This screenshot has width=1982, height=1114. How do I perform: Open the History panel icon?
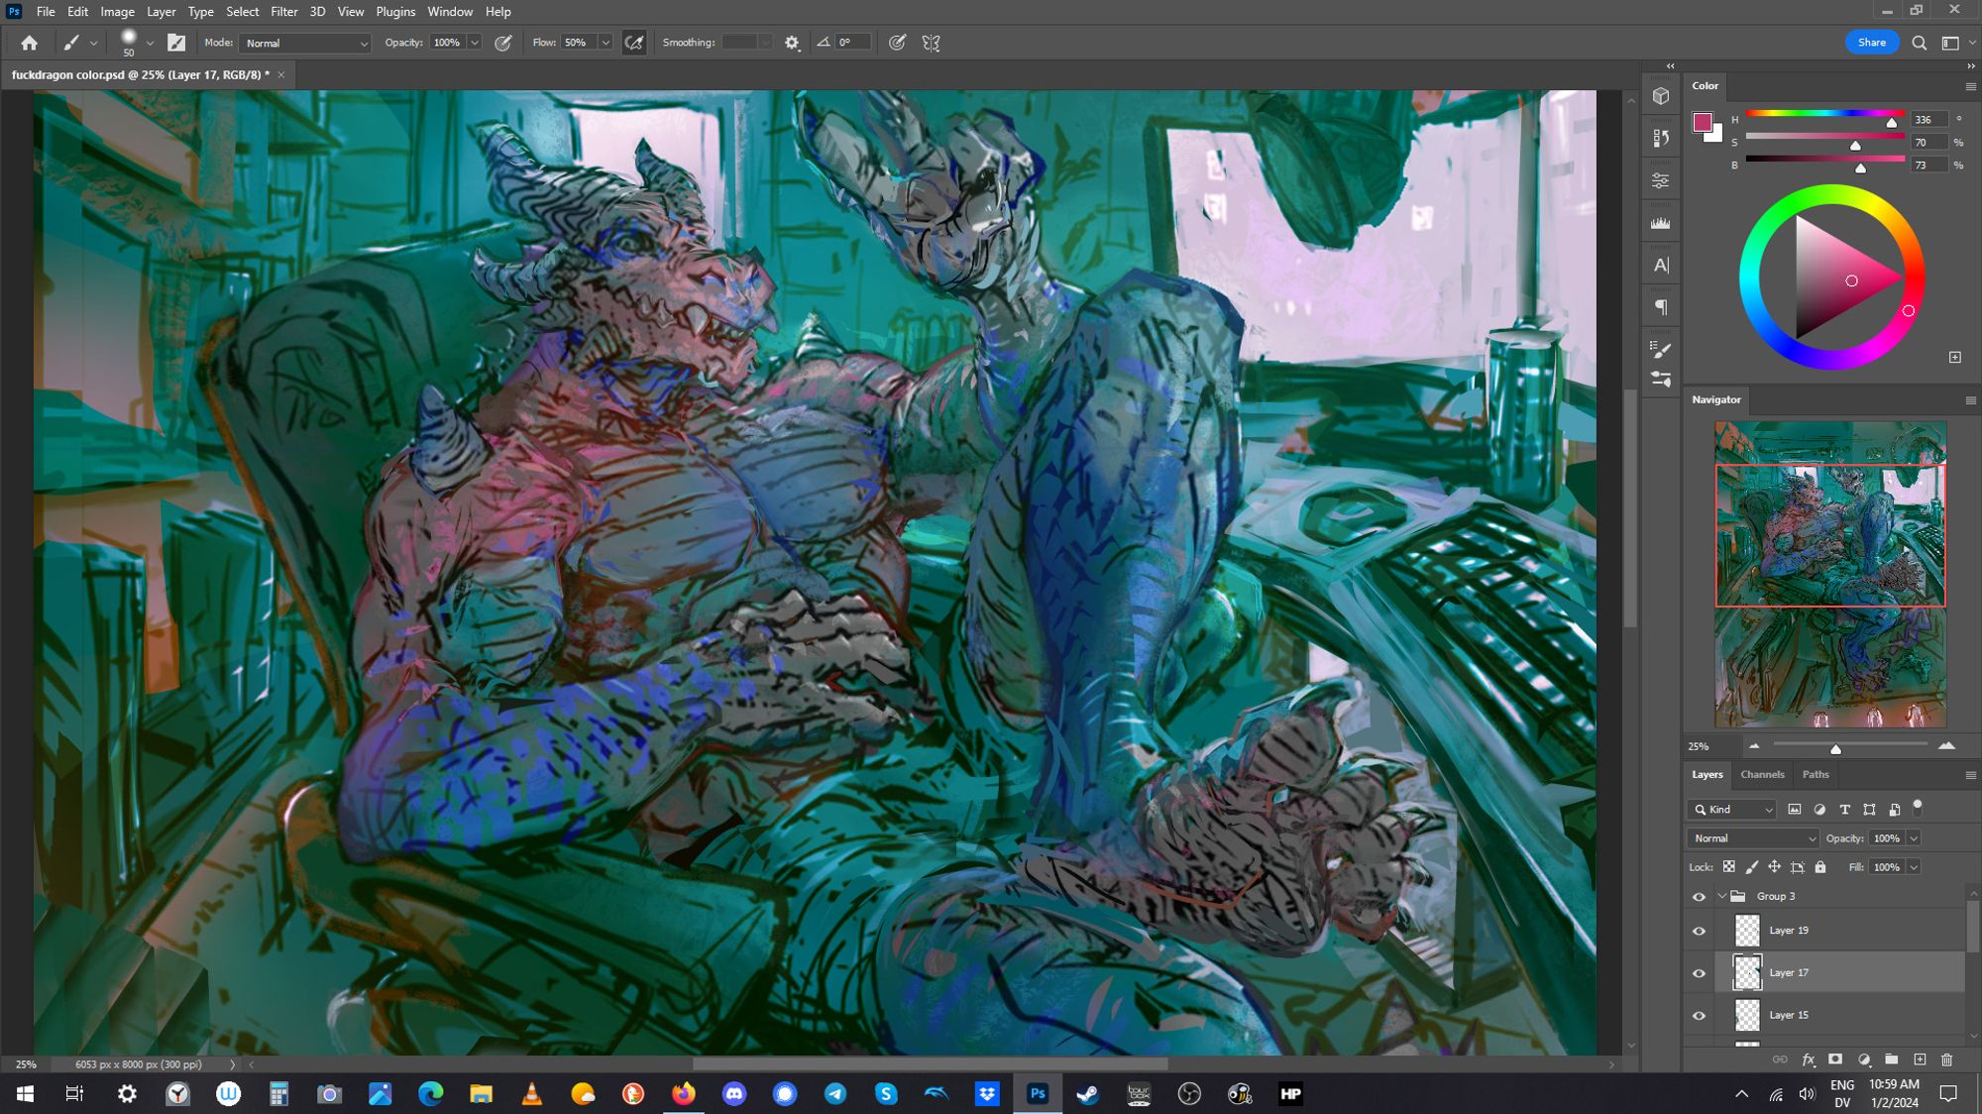(1661, 139)
